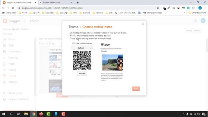Viewport: 208px width, 117px height.
Task: Open the POD bookmark folder
Action: (73, 13)
